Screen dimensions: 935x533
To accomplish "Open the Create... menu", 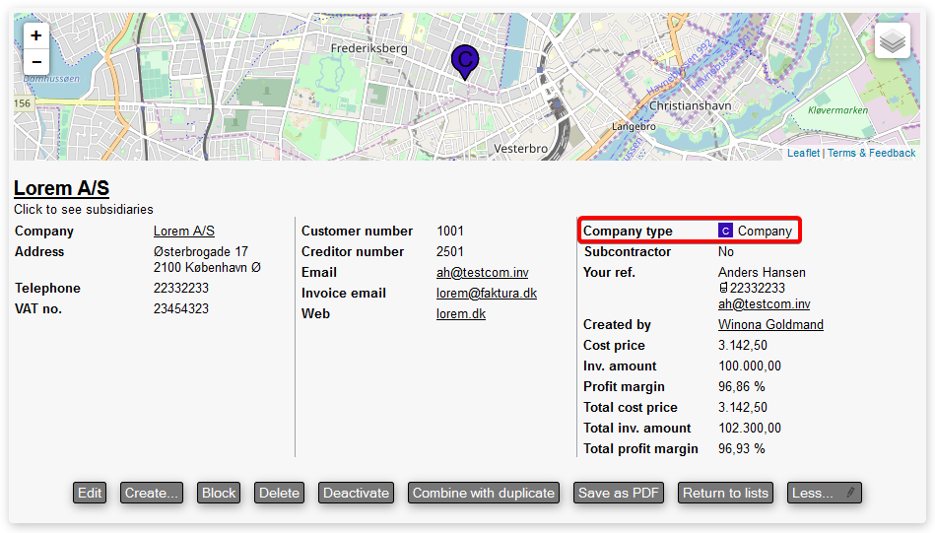I will click(153, 493).
